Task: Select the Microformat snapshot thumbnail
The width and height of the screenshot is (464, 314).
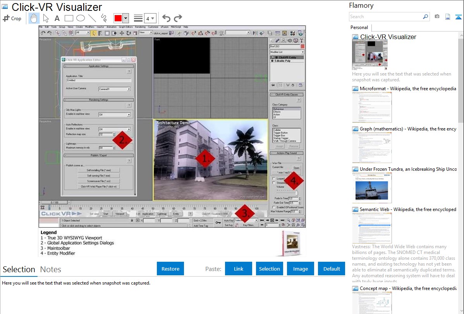Action: tap(372, 107)
